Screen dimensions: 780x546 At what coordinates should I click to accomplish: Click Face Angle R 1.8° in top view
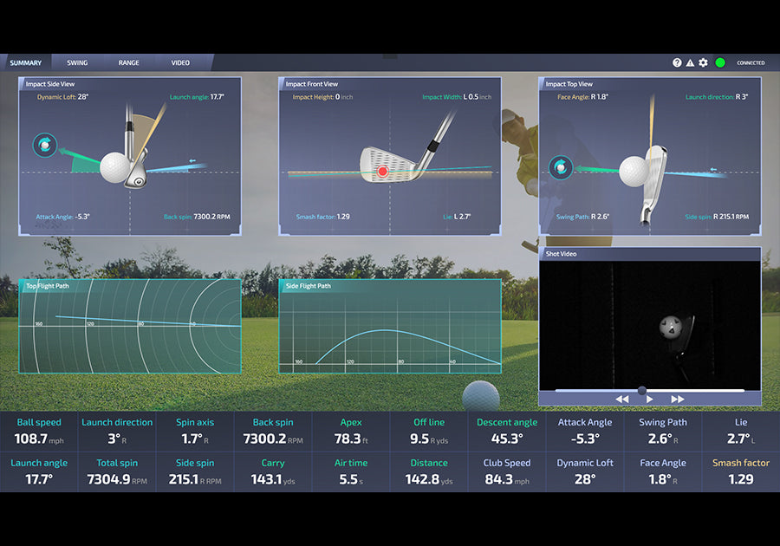tap(582, 97)
